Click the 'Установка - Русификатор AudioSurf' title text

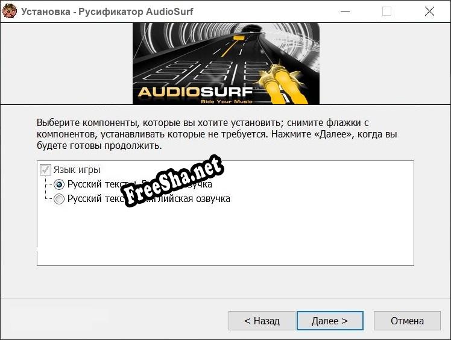pos(107,11)
